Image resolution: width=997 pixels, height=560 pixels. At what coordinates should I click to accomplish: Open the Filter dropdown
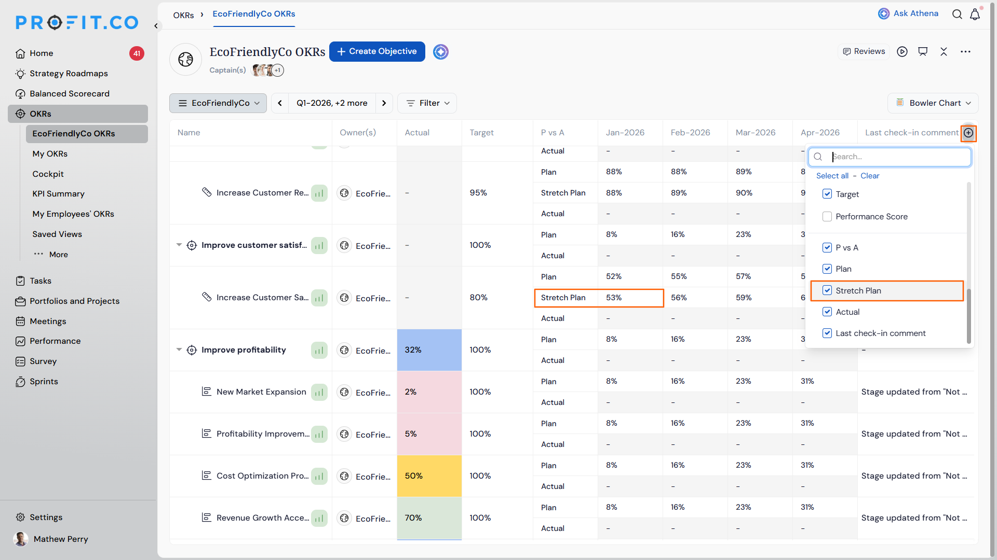click(427, 103)
